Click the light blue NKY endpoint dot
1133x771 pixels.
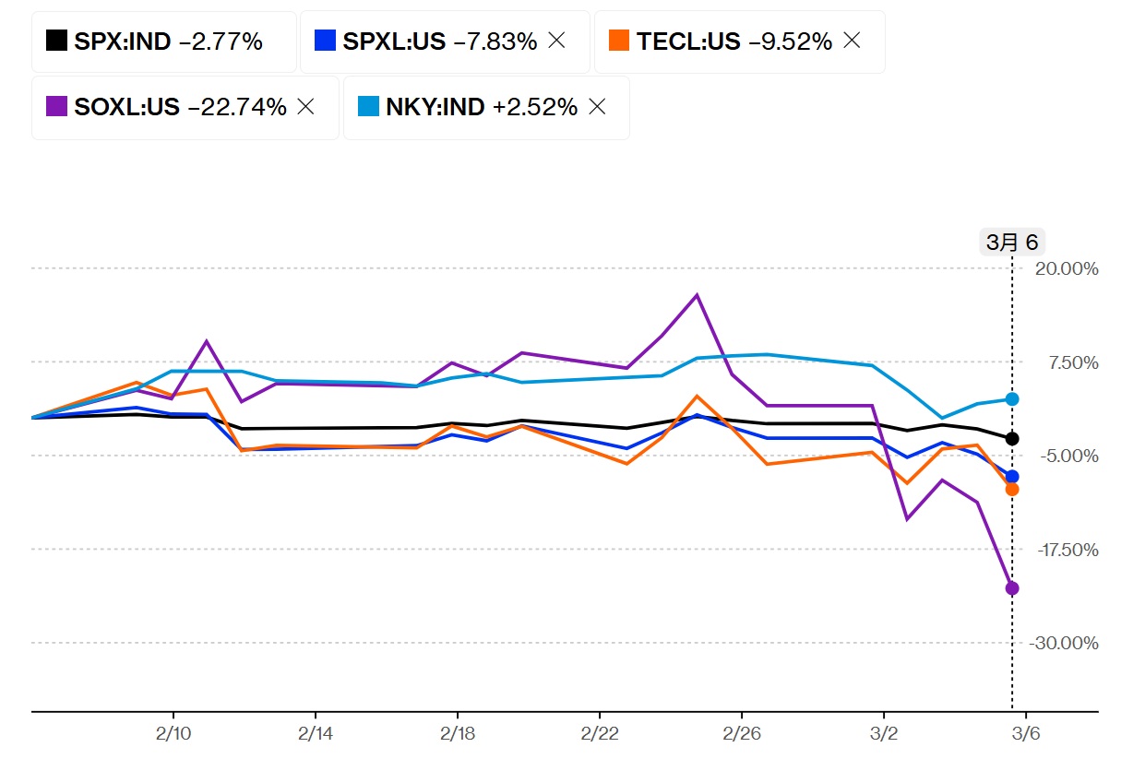(x=1012, y=398)
